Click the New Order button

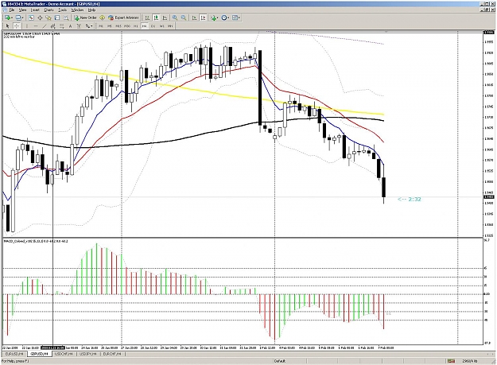85,17
